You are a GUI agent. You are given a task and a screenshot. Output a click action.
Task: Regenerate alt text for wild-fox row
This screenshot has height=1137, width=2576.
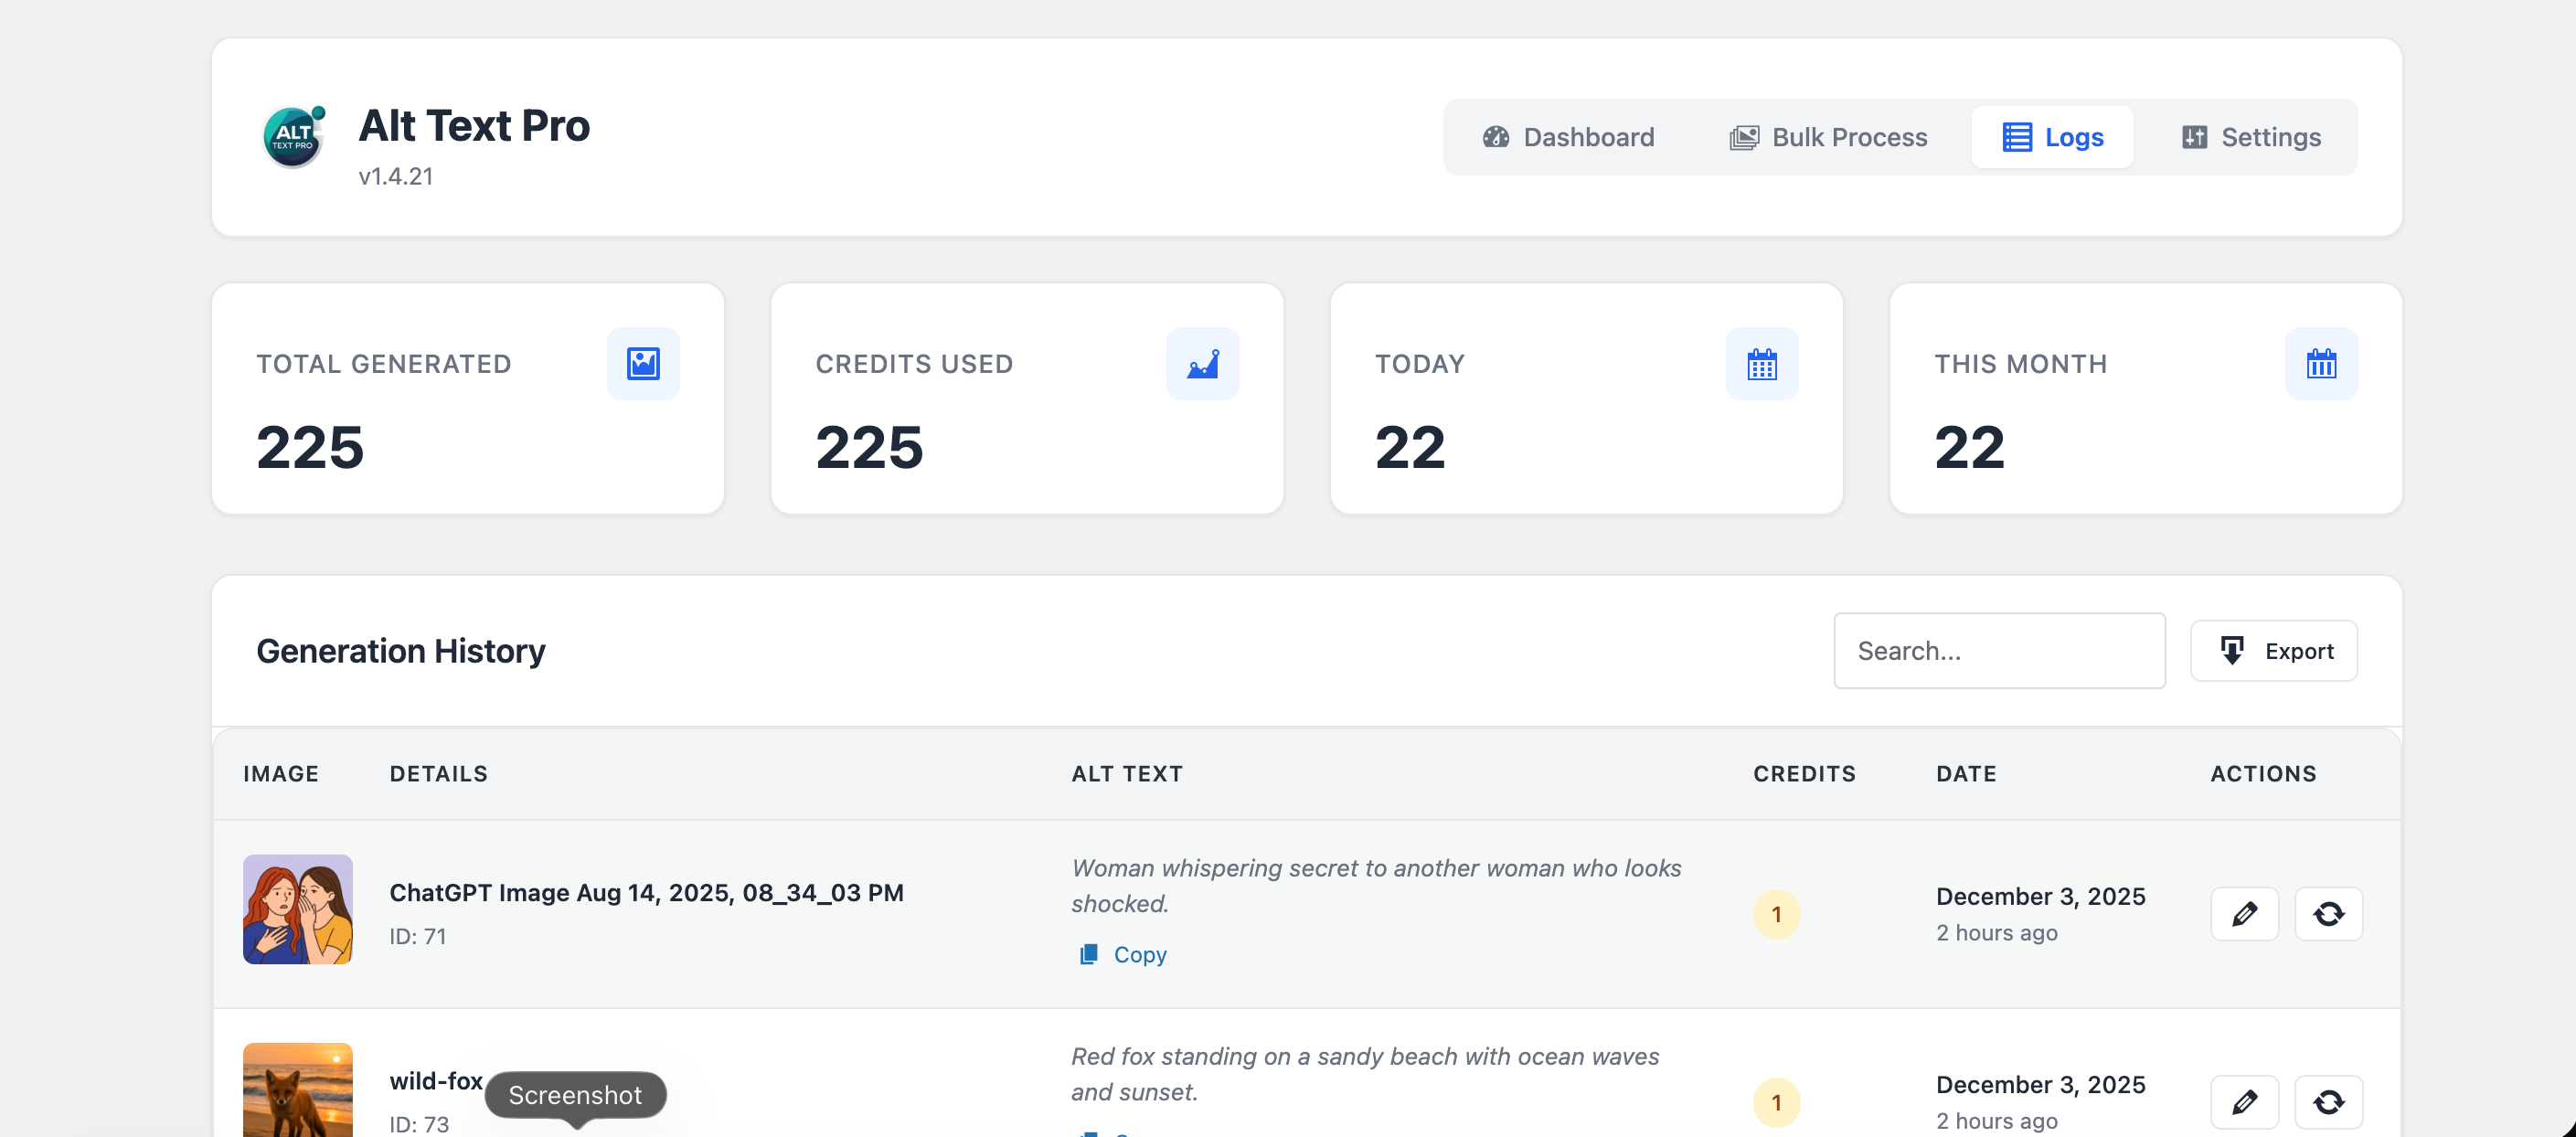(2328, 1101)
